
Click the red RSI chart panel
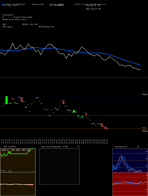click(130, 184)
